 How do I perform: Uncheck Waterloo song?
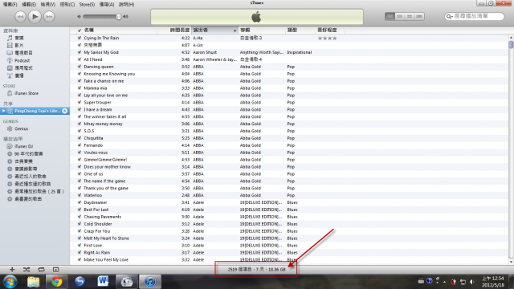80,195
